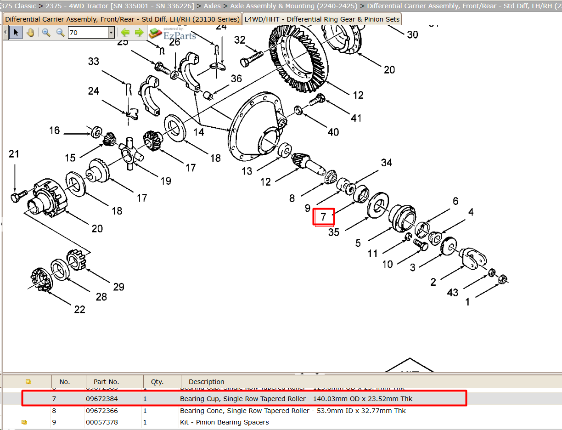The height and width of the screenshot is (430, 562).
Task: Sort by the Part No. column header
Action: coord(106,381)
